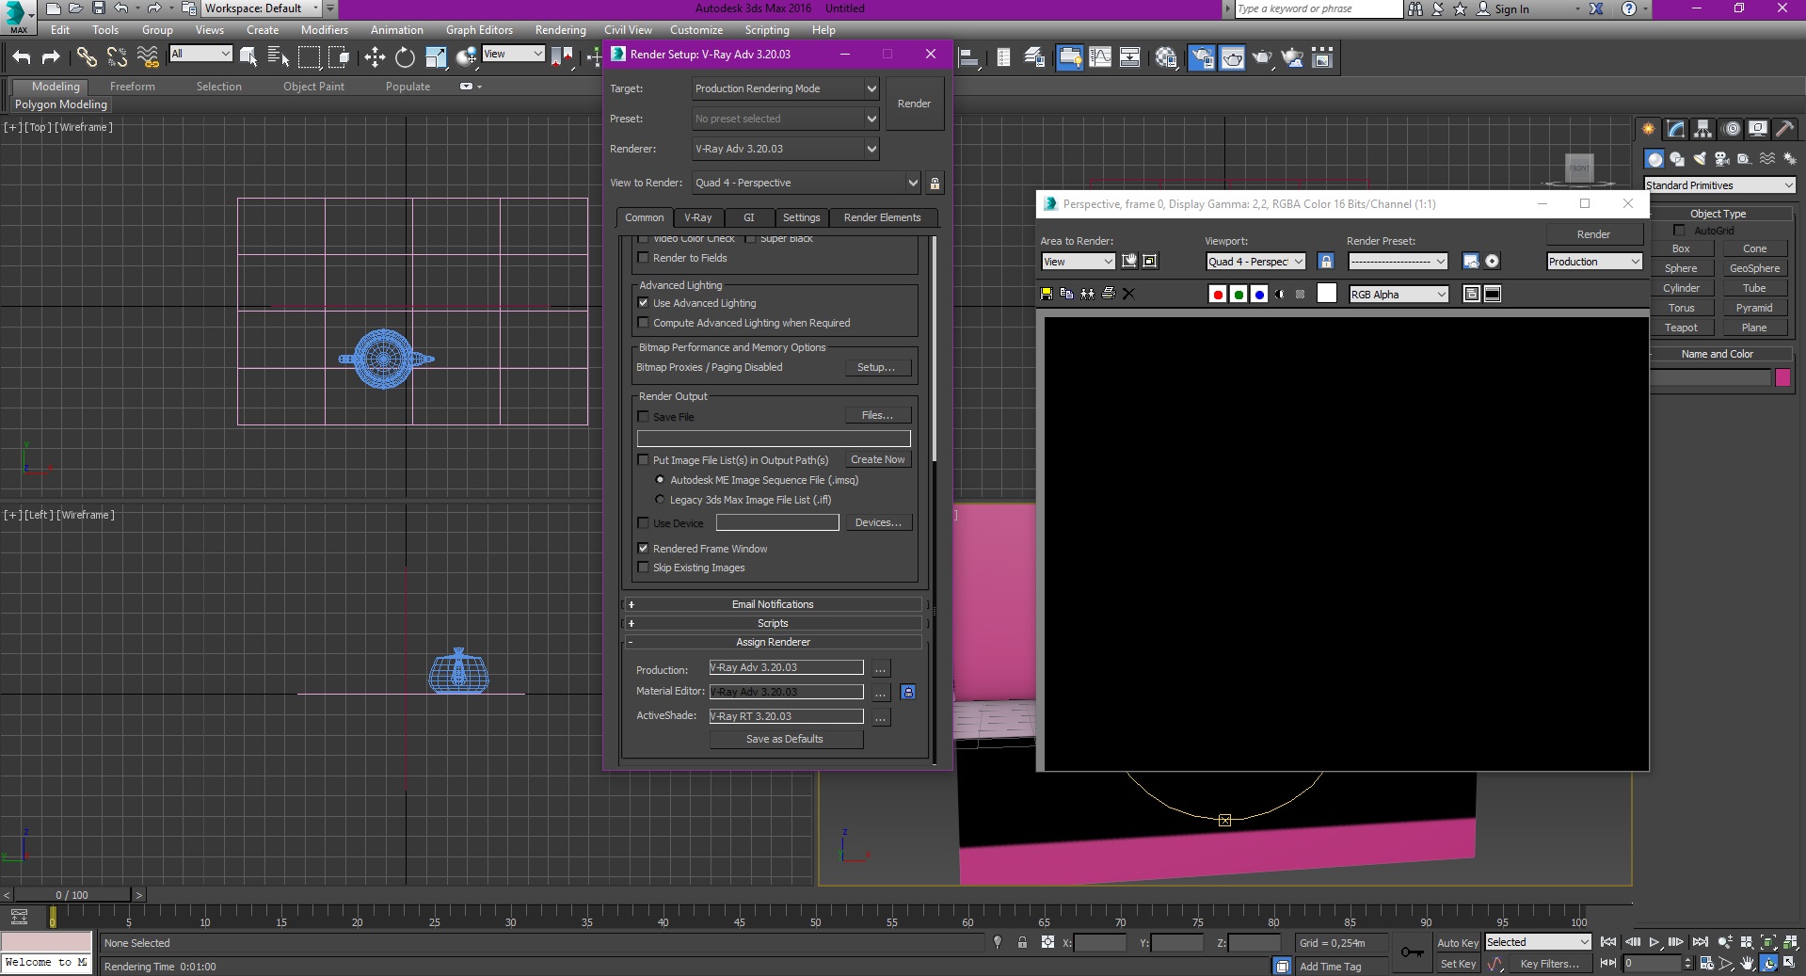This screenshot has height=976, width=1806.
Task: Print the rendered image
Action: (1109, 294)
